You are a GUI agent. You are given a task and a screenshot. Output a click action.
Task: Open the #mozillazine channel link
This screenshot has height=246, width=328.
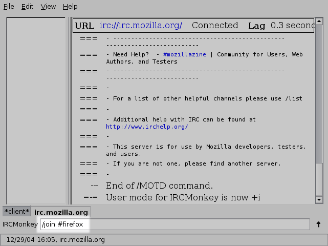[x=185, y=54]
